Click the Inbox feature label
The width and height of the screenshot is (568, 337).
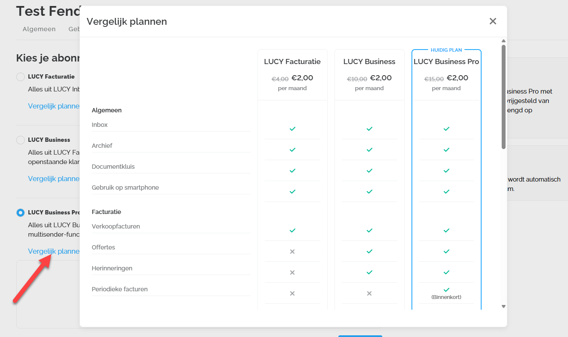[100, 125]
